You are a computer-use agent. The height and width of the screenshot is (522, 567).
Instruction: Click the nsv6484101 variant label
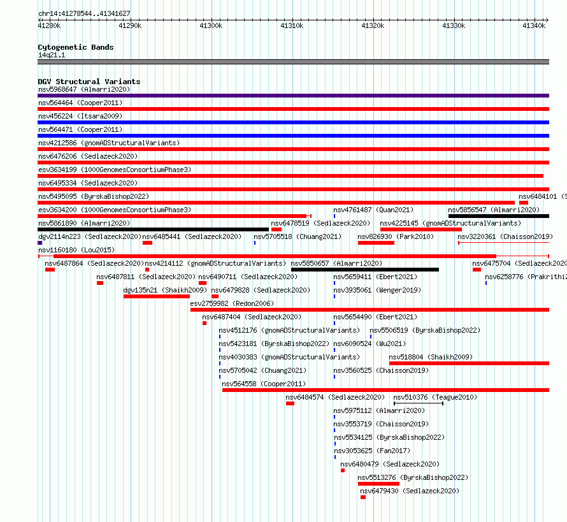542,196
